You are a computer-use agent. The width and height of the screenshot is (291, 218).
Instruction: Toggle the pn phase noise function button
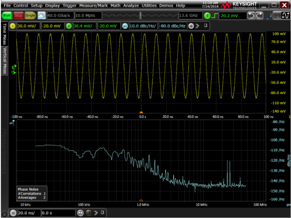click(125, 26)
